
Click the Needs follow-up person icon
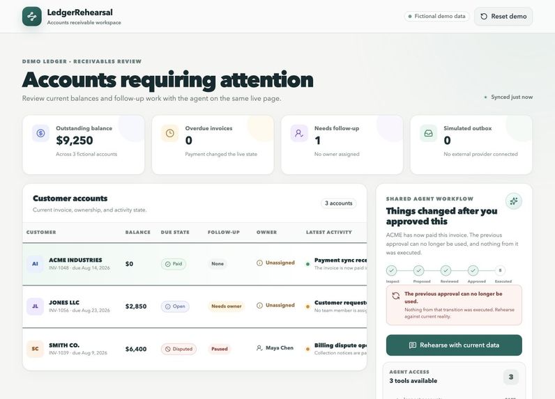coord(299,133)
